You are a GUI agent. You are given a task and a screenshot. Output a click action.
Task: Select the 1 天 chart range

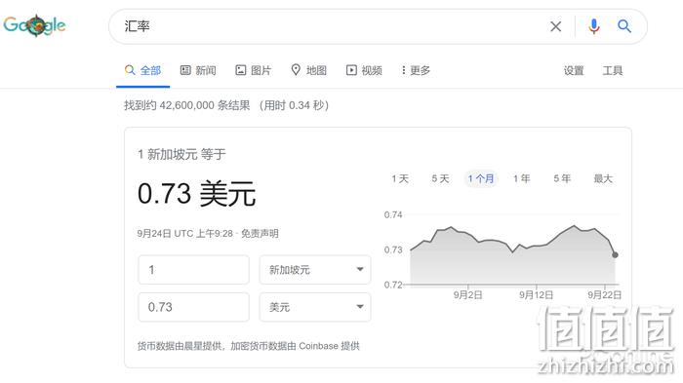click(400, 178)
